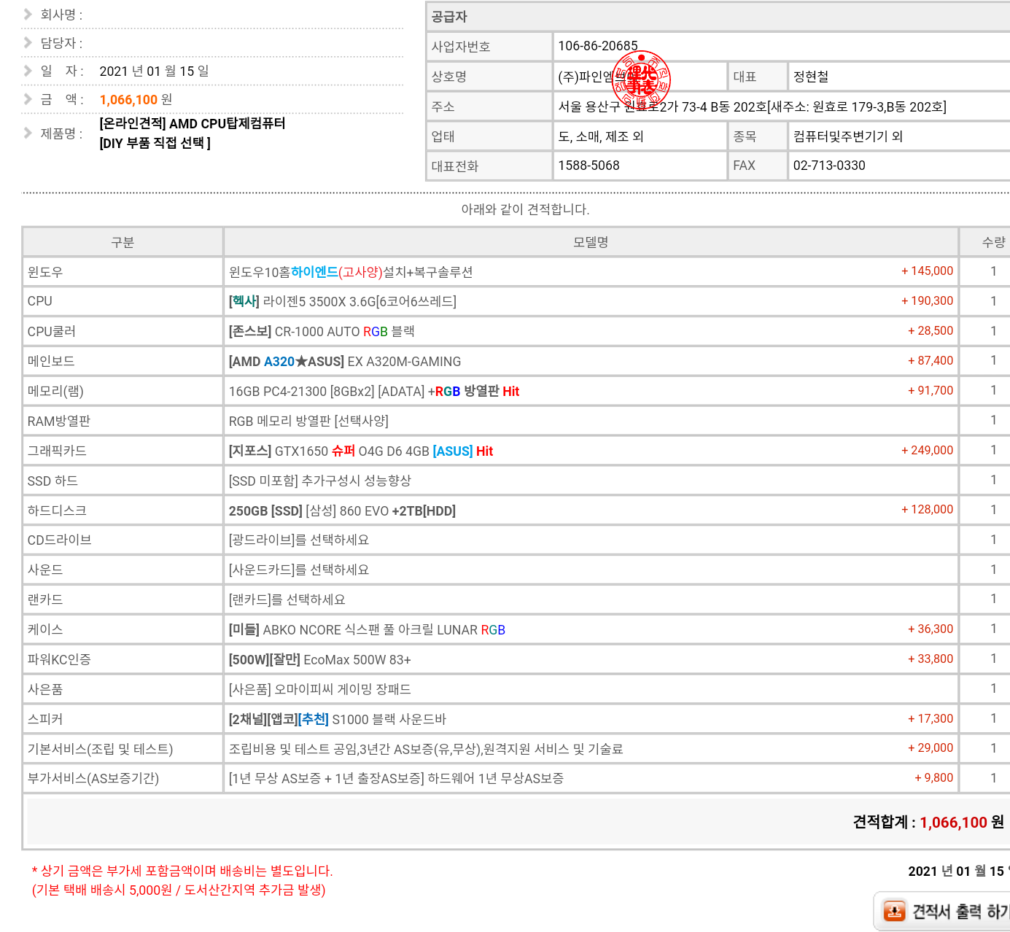Click the S1000 블랙 사운드바 speaker model
1010x932 pixels.
click(x=338, y=720)
